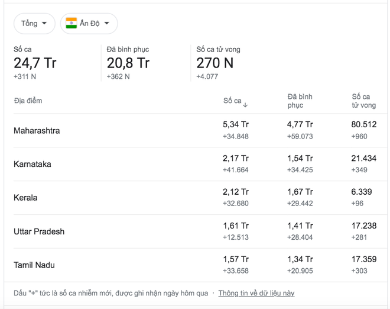Screen dimensions: 390x309
Task: Select the Karnataka row name
Action: click(x=32, y=164)
